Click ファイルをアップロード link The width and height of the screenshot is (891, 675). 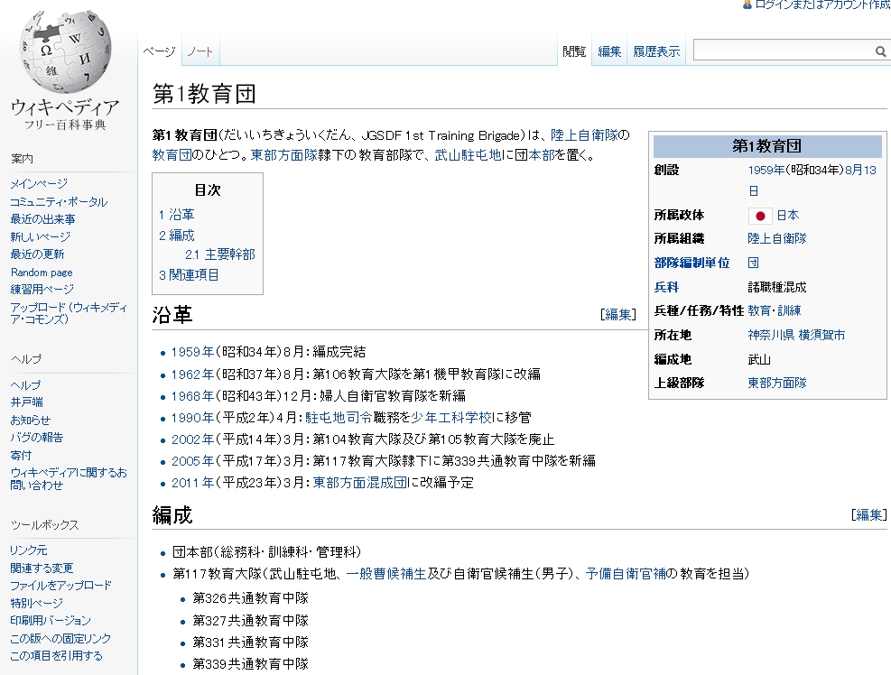[x=60, y=586]
